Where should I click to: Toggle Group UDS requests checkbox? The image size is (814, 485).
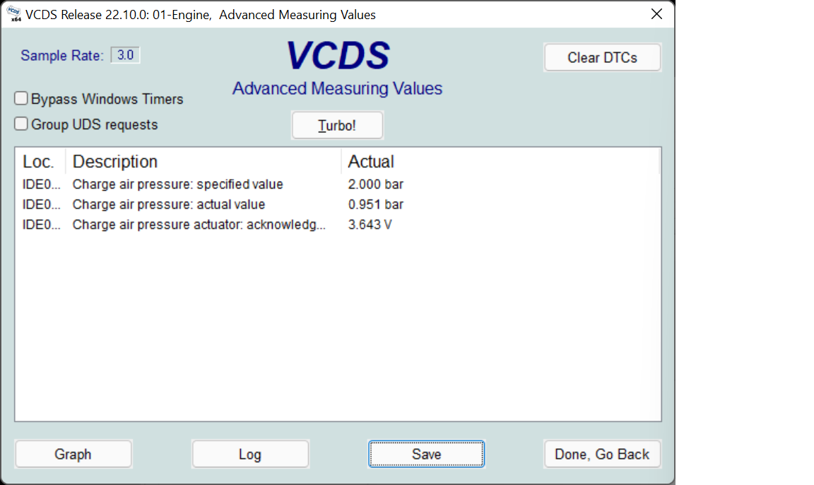click(20, 124)
